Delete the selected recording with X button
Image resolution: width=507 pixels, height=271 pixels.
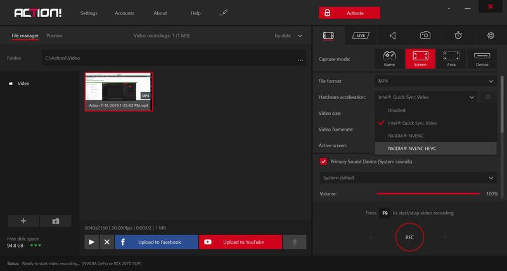point(106,242)
